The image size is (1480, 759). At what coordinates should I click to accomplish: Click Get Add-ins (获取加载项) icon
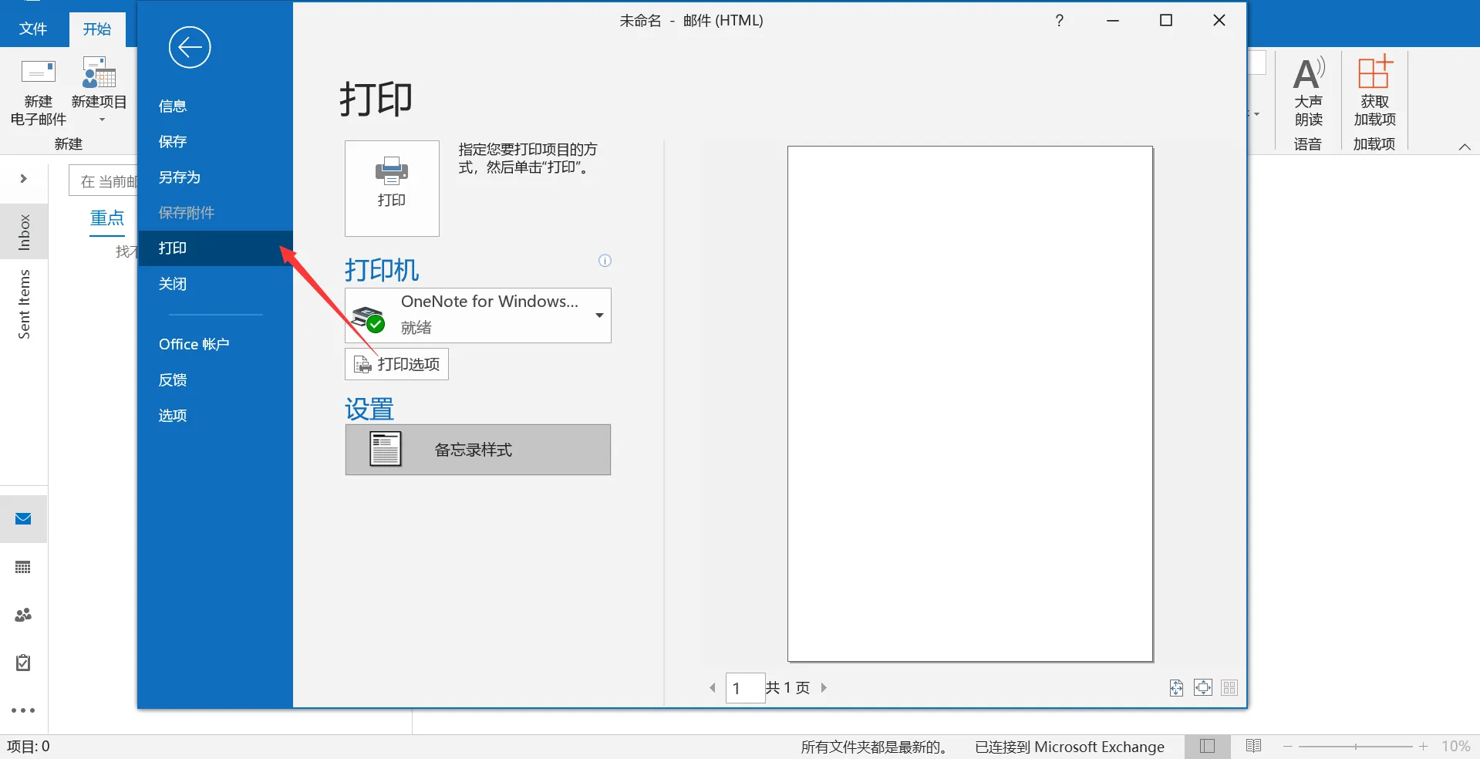coord(1375,91)
